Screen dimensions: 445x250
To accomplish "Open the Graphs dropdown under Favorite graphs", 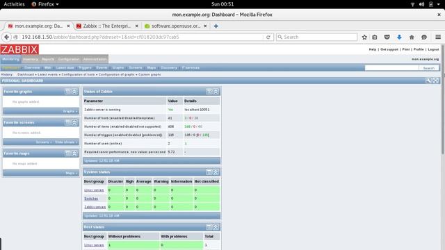I will pos(70,111).
